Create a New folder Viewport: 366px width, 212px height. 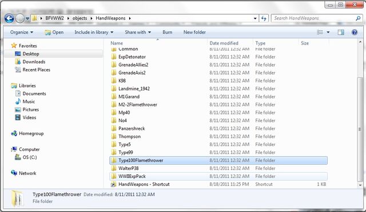coord(194,32)
